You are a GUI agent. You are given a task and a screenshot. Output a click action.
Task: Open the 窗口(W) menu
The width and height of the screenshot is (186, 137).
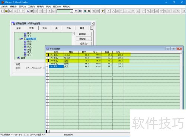(57, 6)
